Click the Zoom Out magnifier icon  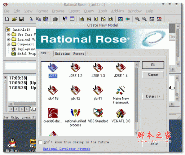point(144,19)
